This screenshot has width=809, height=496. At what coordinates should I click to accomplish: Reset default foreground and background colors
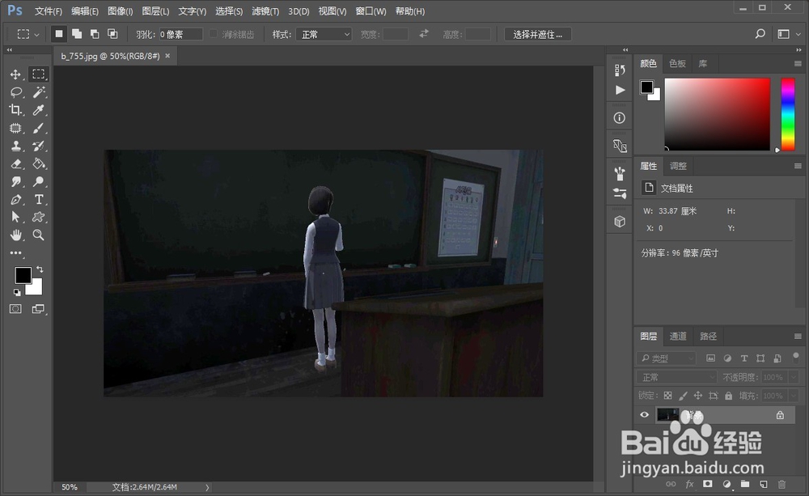(17, 293)
